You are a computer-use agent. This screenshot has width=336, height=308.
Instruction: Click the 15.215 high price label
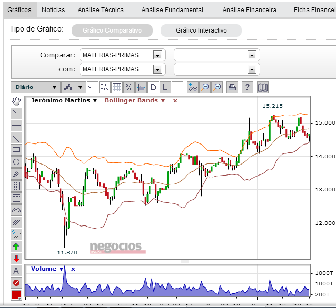[x=273, y=106]
